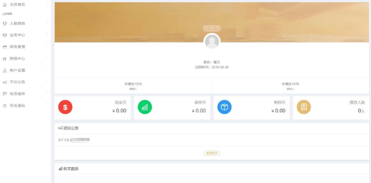The width and height of the screenshot is (371, 183).
Task: Click the message icon beside 收发信件
Action: point(5,94)
